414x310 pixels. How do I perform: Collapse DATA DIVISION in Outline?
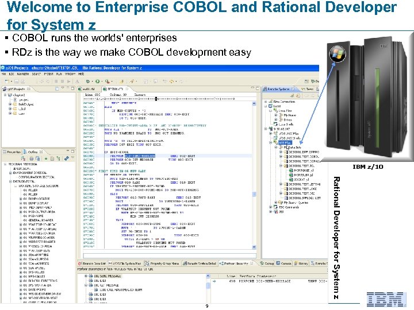pyautogui.click(x=10, y=181)
